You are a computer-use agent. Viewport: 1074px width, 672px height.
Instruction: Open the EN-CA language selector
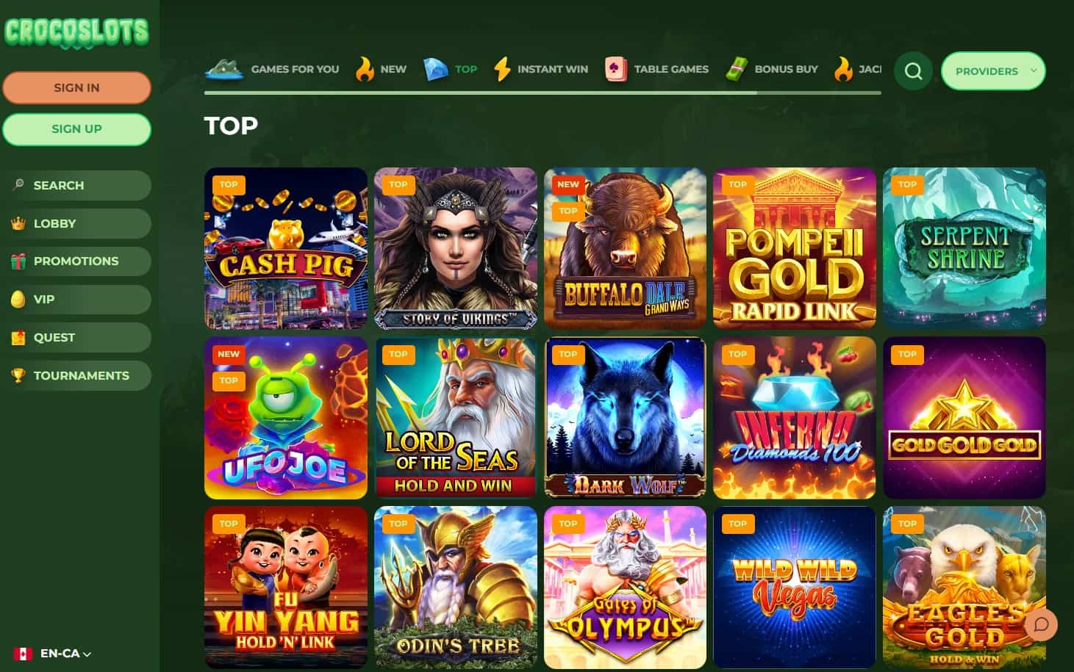point(52,653)
